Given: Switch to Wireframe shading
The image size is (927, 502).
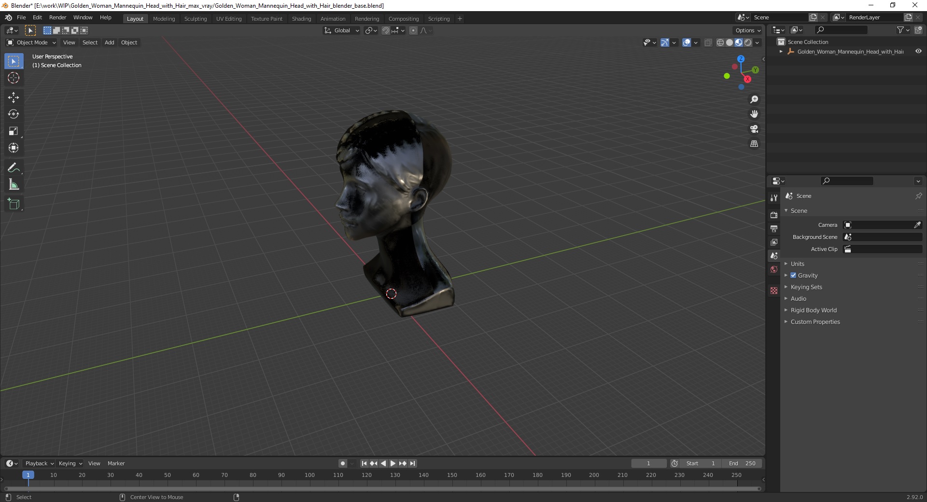Looking at the screenshot, I should (x=720, y=42).
